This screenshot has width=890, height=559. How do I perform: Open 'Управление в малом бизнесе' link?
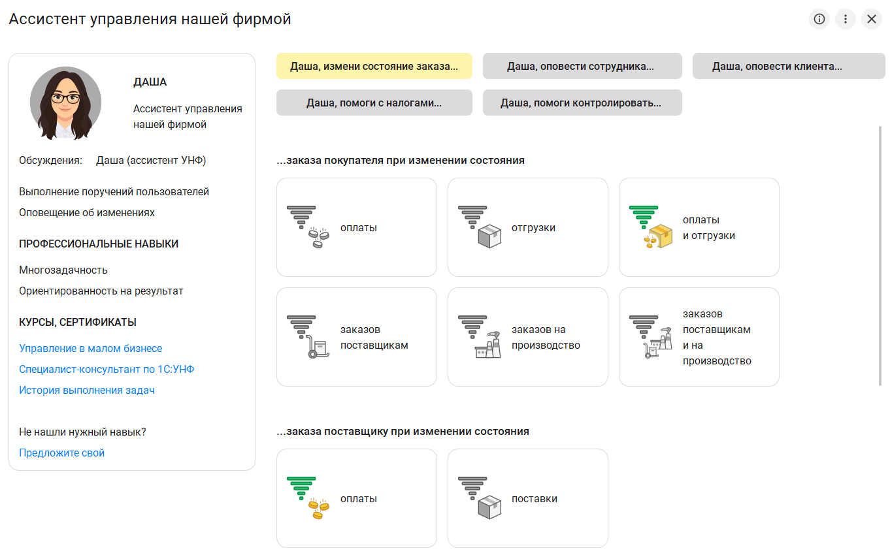pyautogui.click(x=91, y=349)
